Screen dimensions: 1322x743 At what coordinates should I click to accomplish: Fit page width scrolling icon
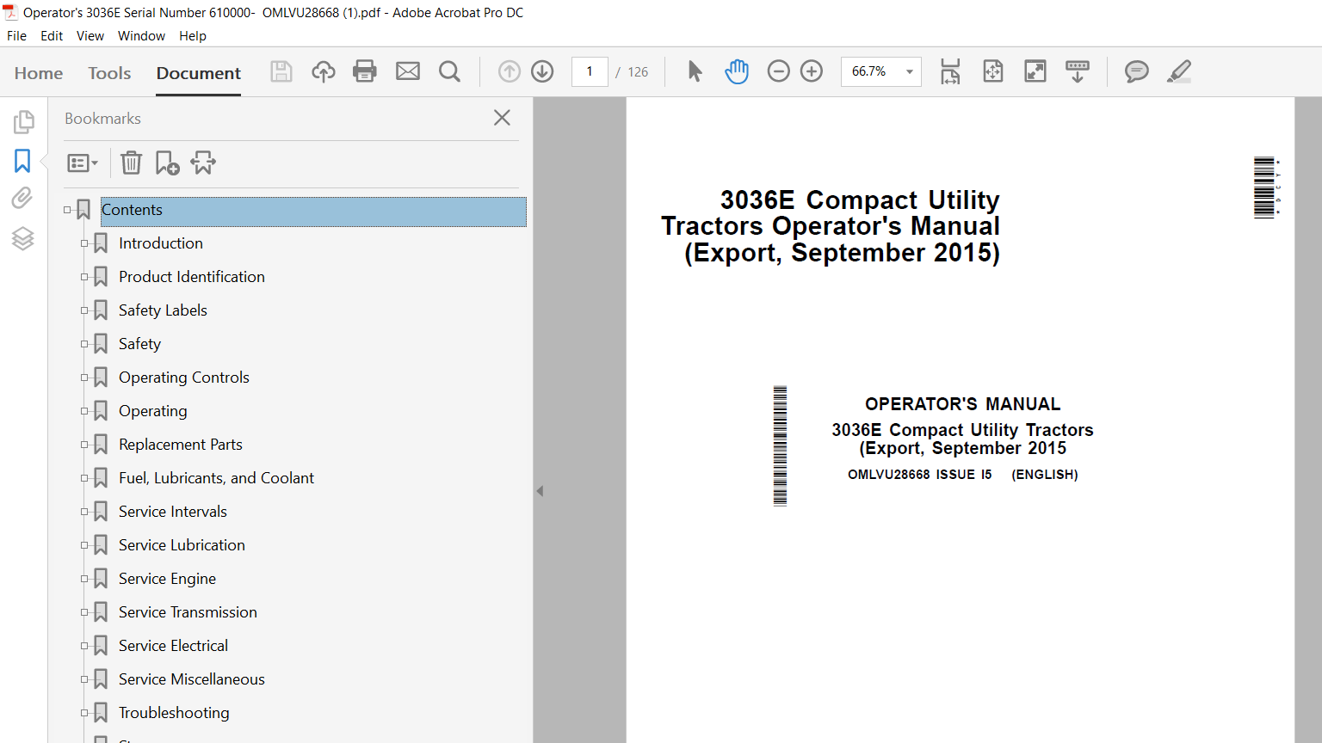click(950, 71)
